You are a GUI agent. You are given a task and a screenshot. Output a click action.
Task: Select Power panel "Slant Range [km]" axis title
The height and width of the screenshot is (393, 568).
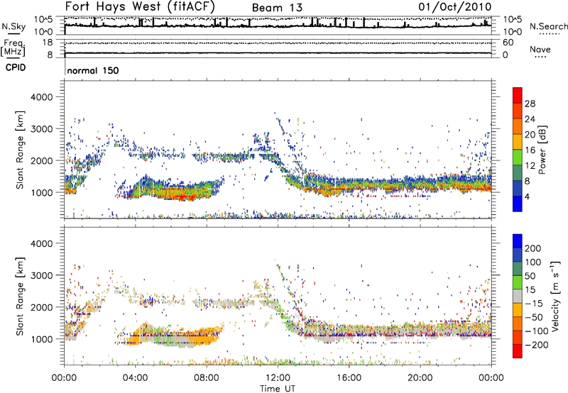pyautogui.click(x=21, y=150)
